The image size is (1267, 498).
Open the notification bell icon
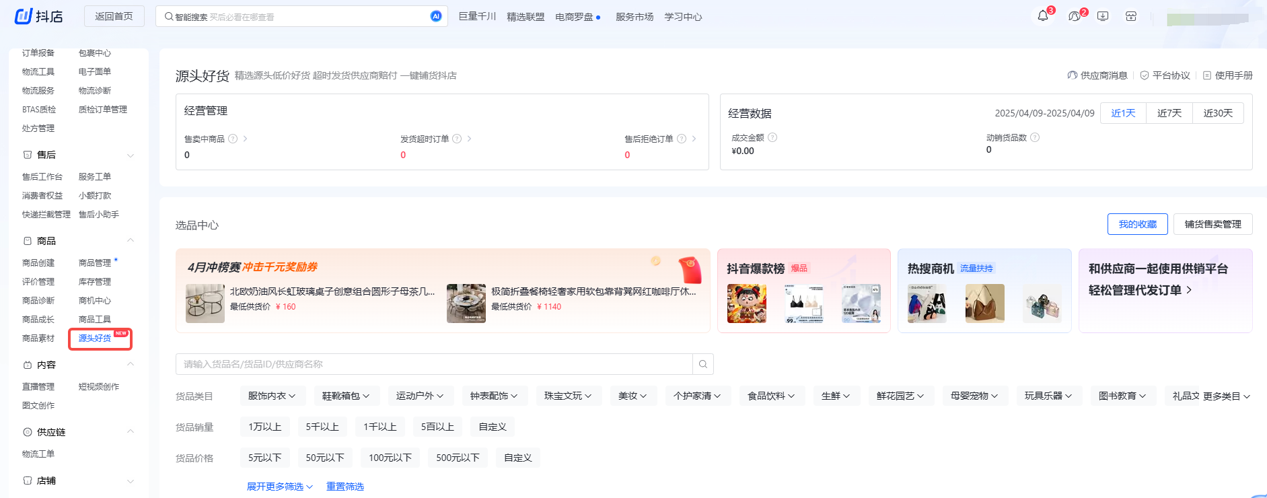[1043, 16]
